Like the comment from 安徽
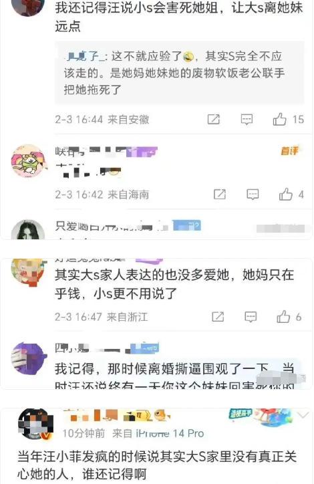Screen dimensions: 314x484 click(x=279, y=119)
